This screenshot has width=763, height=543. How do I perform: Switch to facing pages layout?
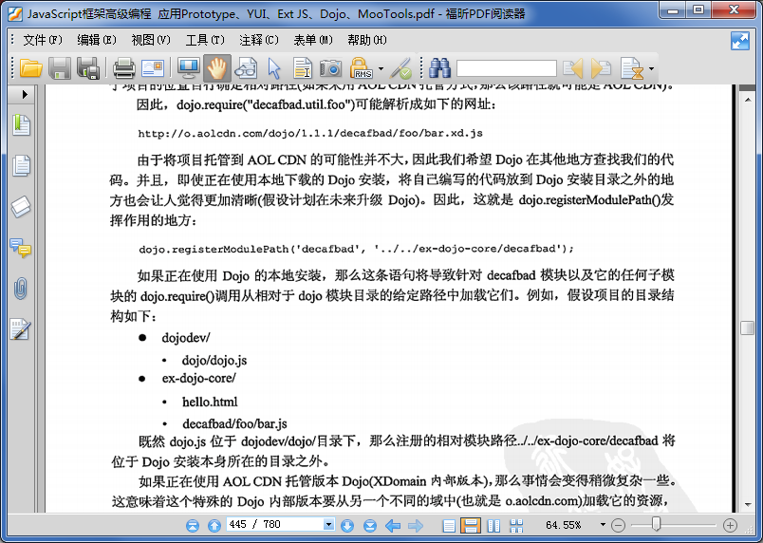coord(493,526)
